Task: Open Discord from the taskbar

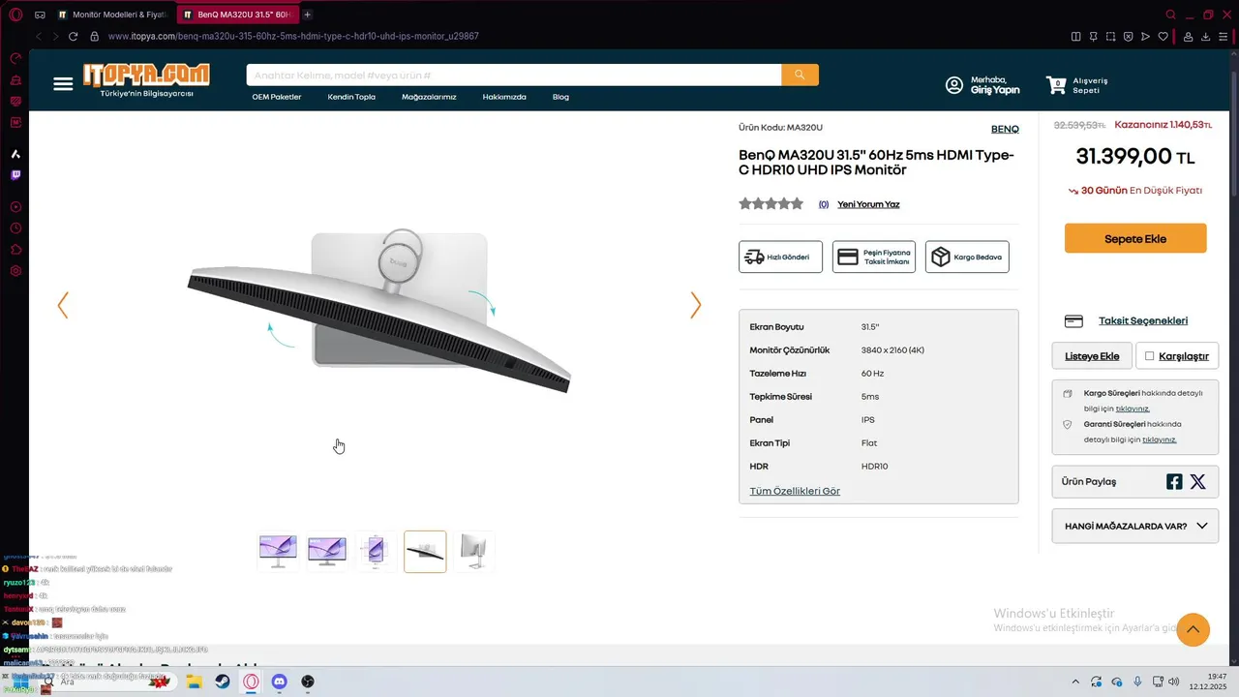Action: [x=279, y=682]
